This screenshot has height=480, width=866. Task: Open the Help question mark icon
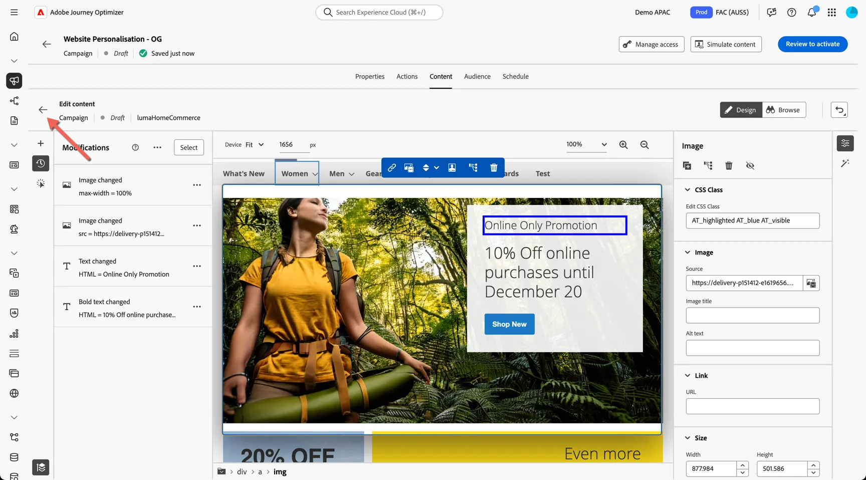pyautogui.click(x=792, y=12)
